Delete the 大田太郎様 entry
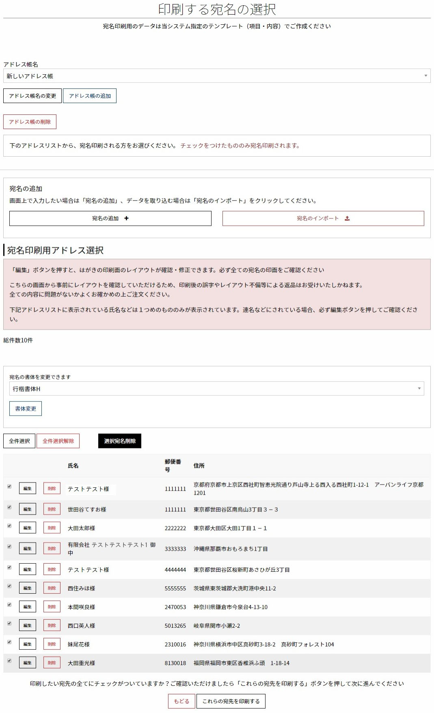434x713 pixels. (52, 528)
